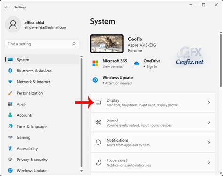Click the Accounts person icon
Viewport: 223px width, 176px height.
(10, 115)
